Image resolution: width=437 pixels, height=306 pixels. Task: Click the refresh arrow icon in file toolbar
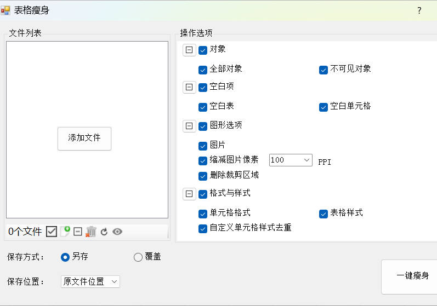(x=104, y=232)
